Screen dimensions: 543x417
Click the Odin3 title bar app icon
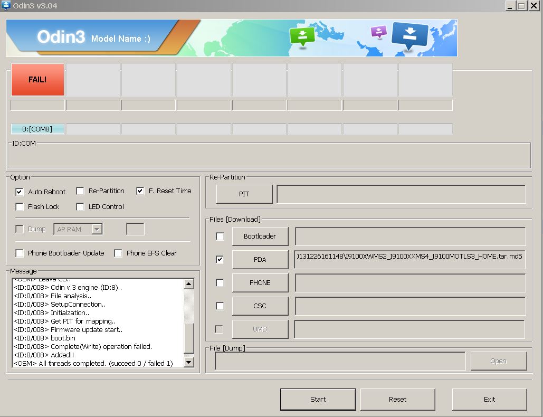click(x=6, y=5)
